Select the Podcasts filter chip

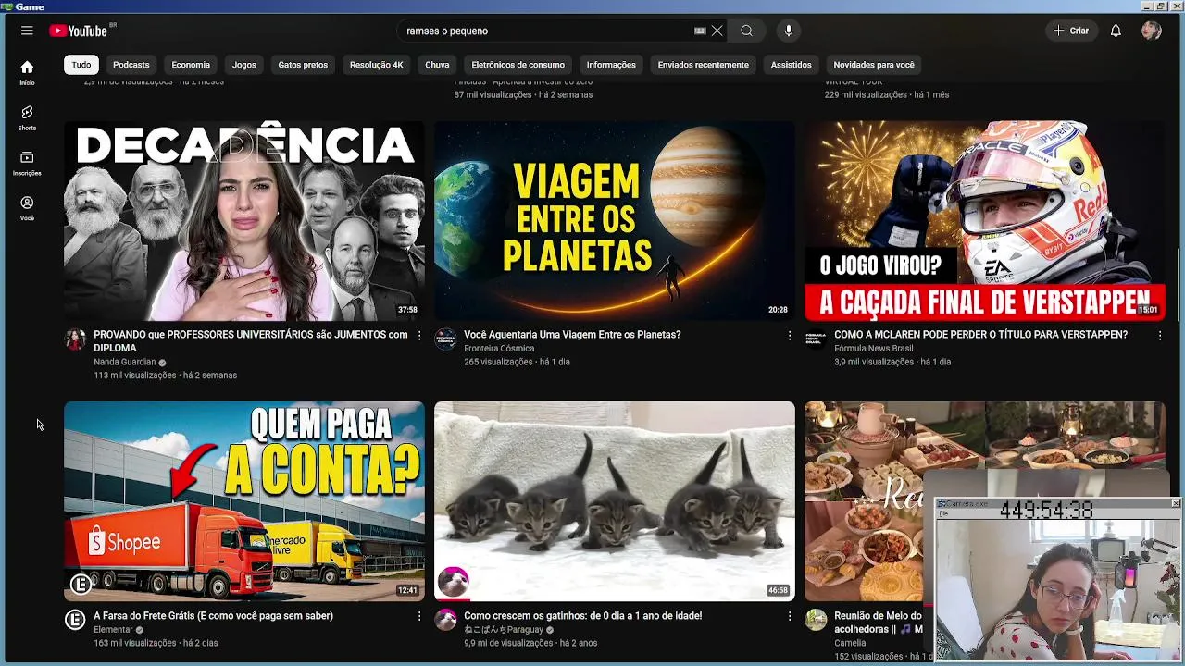tap(131, 65)
